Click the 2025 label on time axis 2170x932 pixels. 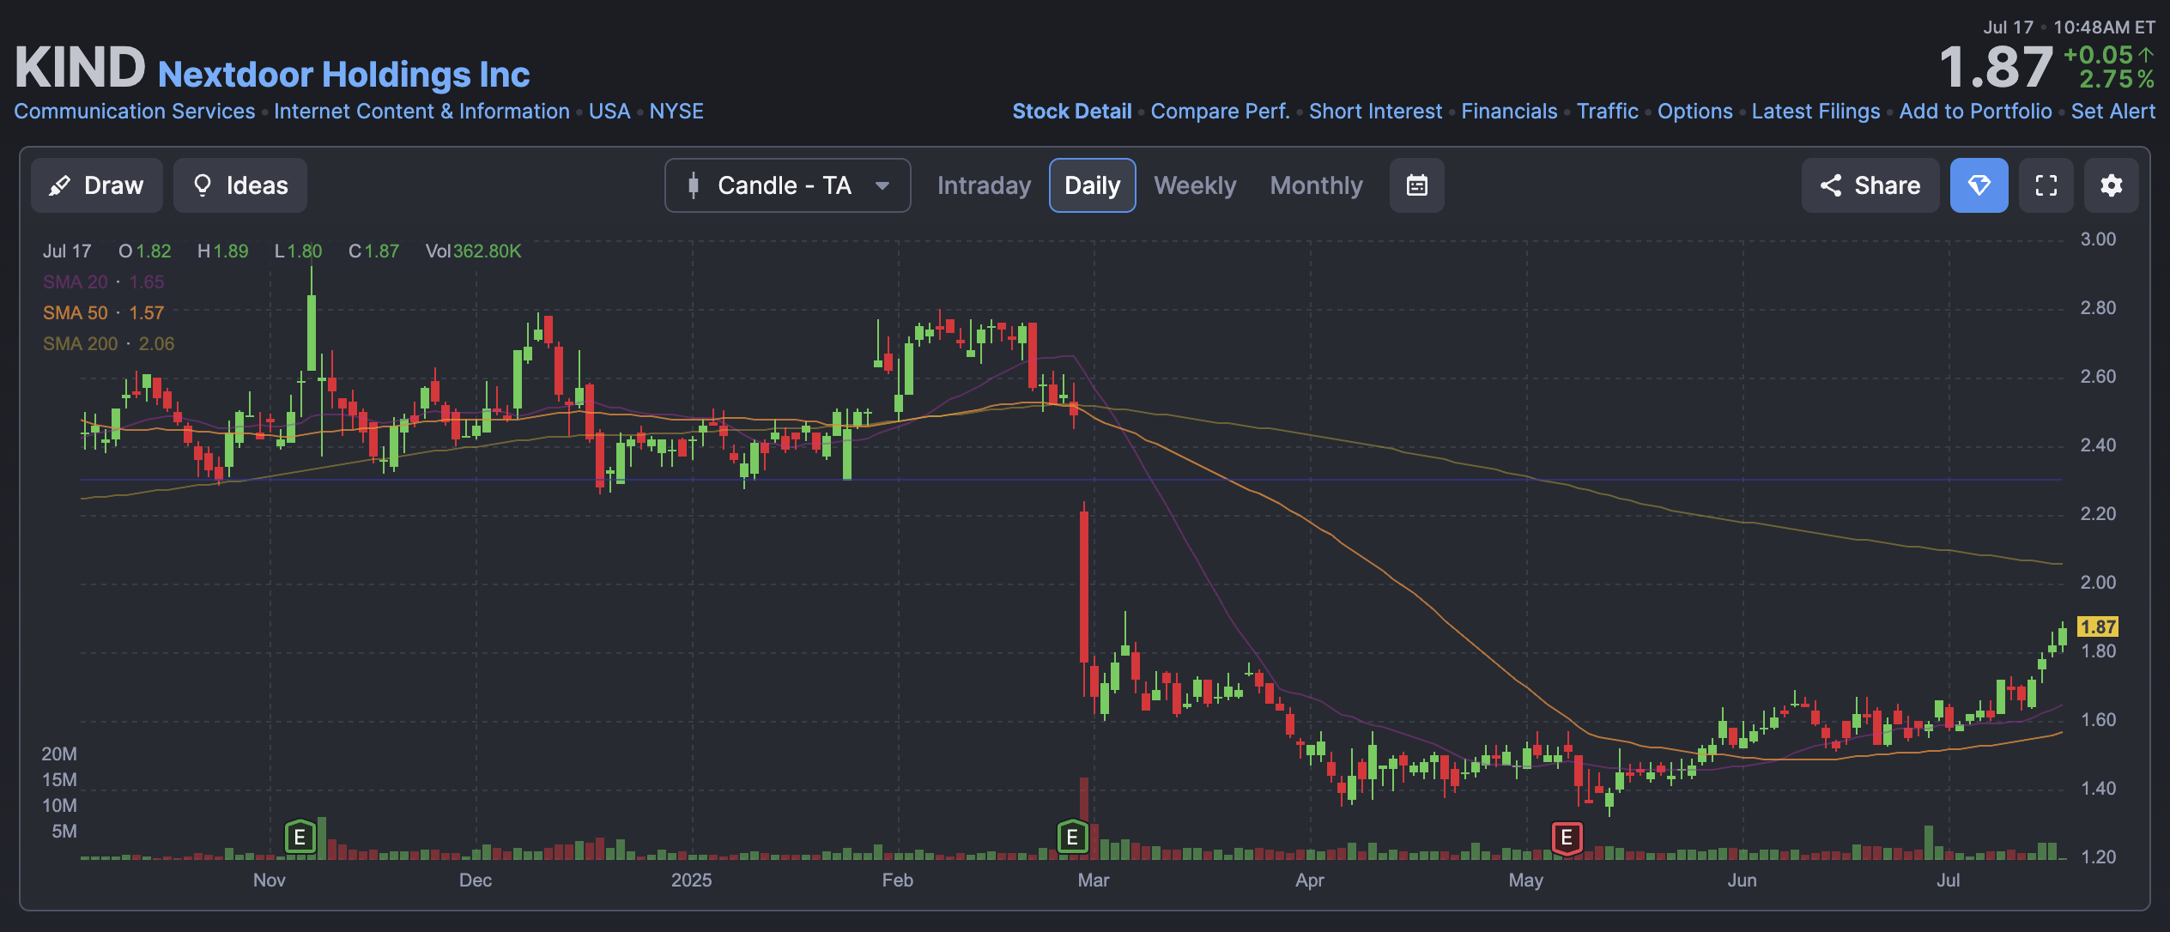[x=691, y=880]
